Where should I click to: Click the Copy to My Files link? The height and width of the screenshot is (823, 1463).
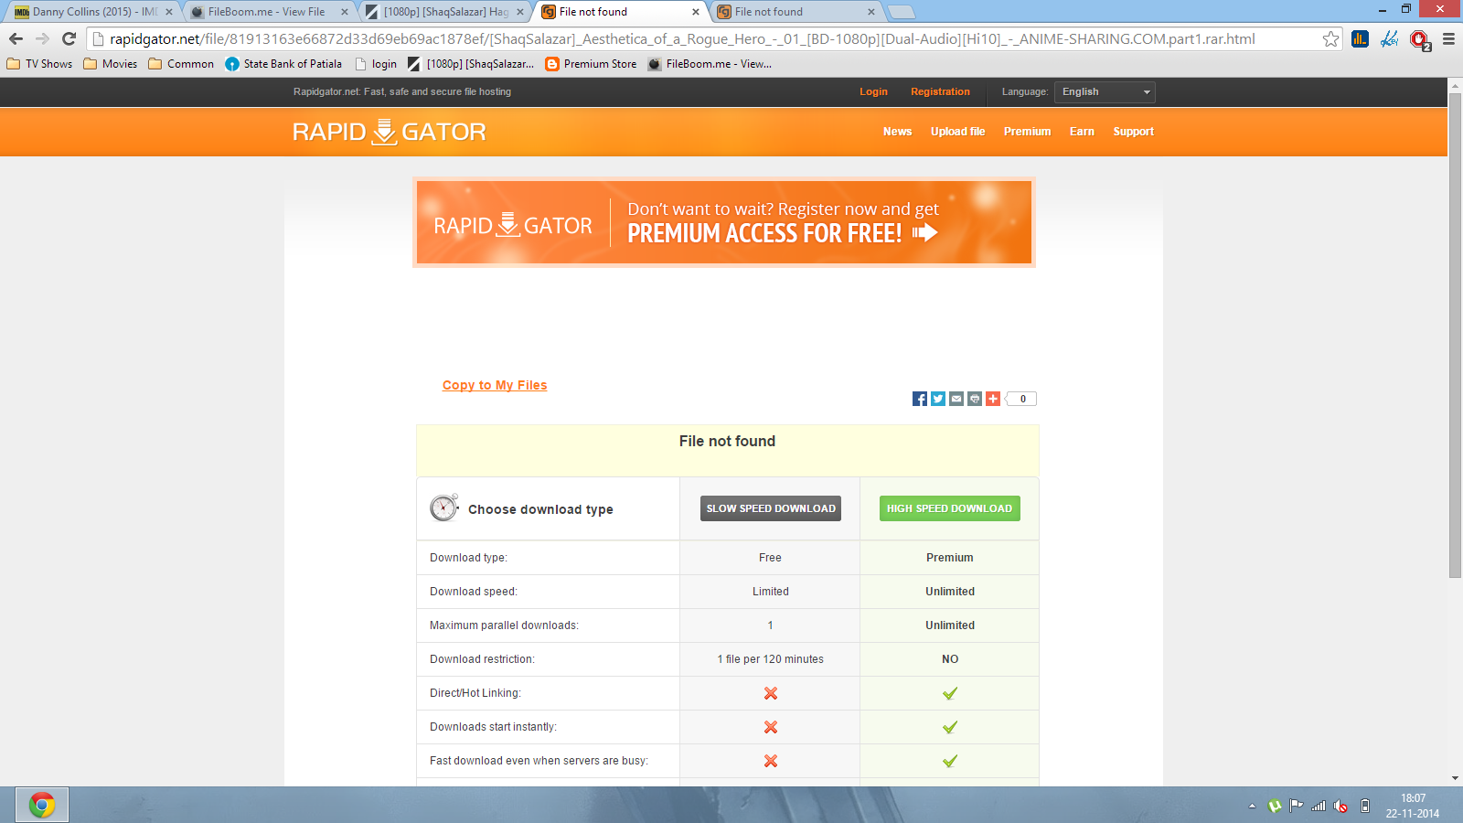click(x=495, y=385)
